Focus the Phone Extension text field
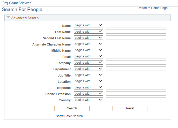This screenshot has height=128, width=178. coord(136,94)
